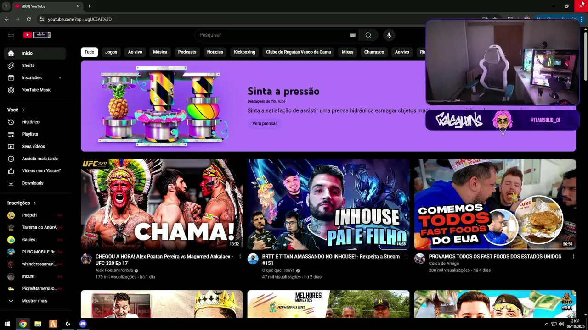Click the Vem prensar button
This screenshot has width=588, height=330.
(x=265, y=123)
